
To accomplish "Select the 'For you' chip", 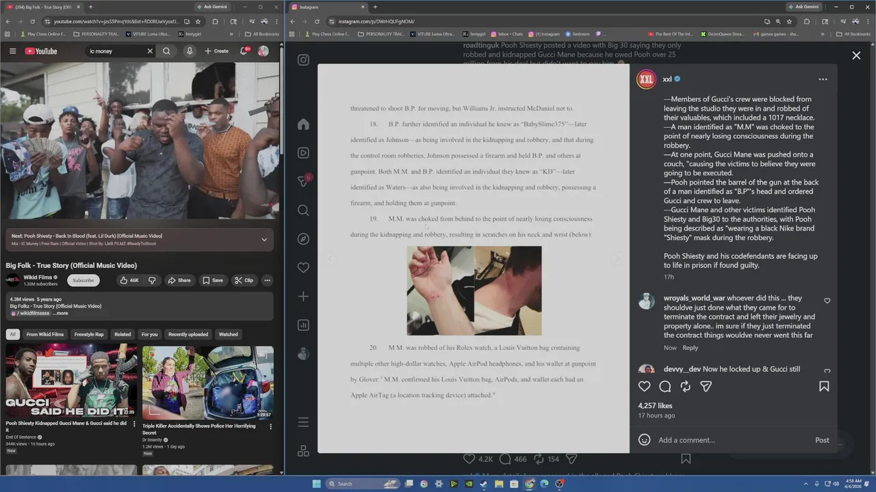I will (x=149, y=334).
